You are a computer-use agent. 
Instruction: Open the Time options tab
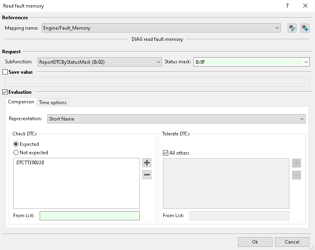click(53, 103)
